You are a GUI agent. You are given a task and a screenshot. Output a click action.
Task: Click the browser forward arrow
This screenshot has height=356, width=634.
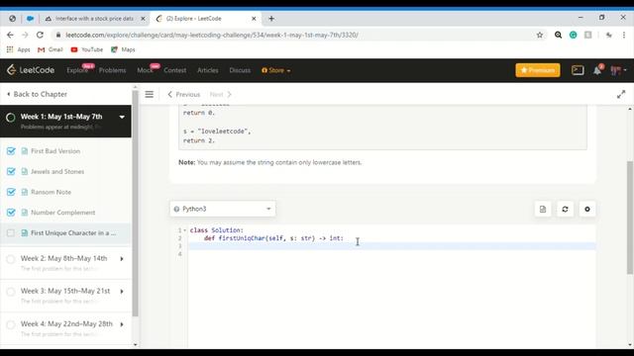pyautogui.click(x=25, y=36)
